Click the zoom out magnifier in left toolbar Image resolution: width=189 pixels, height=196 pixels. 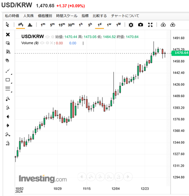(8, 107)
